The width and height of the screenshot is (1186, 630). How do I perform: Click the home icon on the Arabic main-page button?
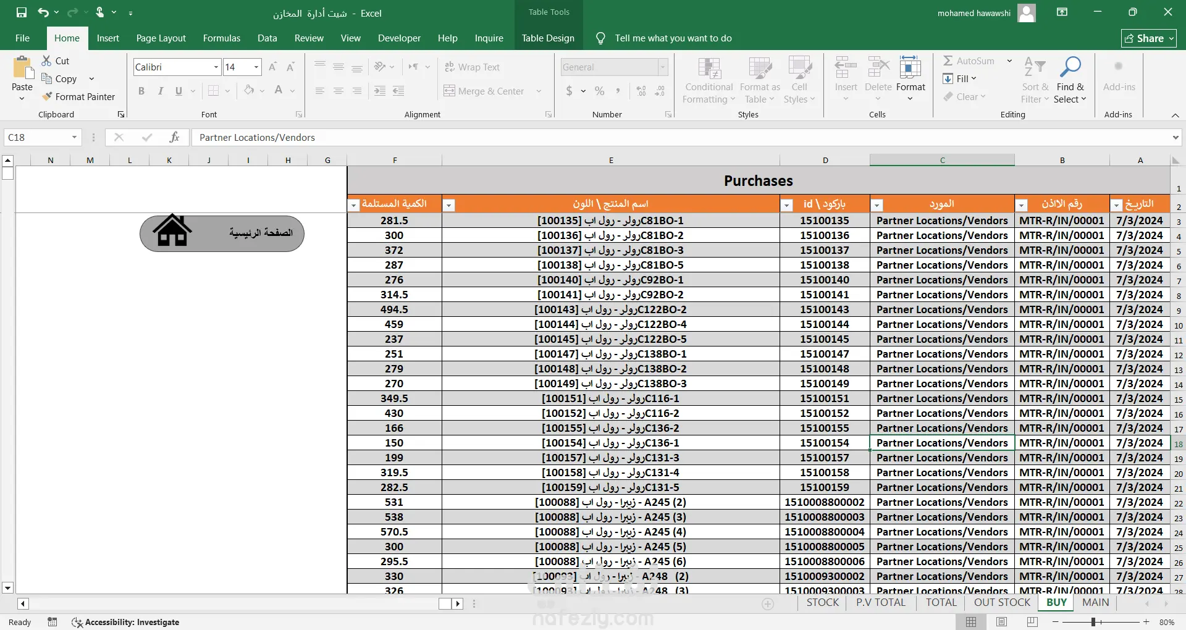point(172,231)
